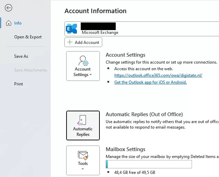This screenshot has width=219, height=177.
Task: Click the mailbox storage usage bar
Action: click(149, 164)
